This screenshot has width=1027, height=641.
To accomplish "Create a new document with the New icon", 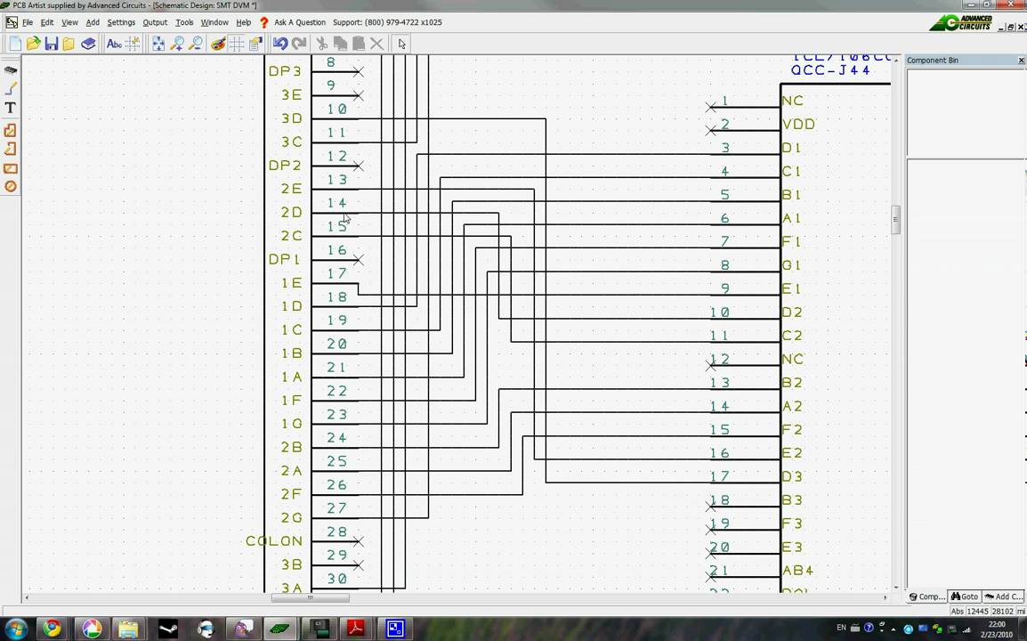I will 15,44.
